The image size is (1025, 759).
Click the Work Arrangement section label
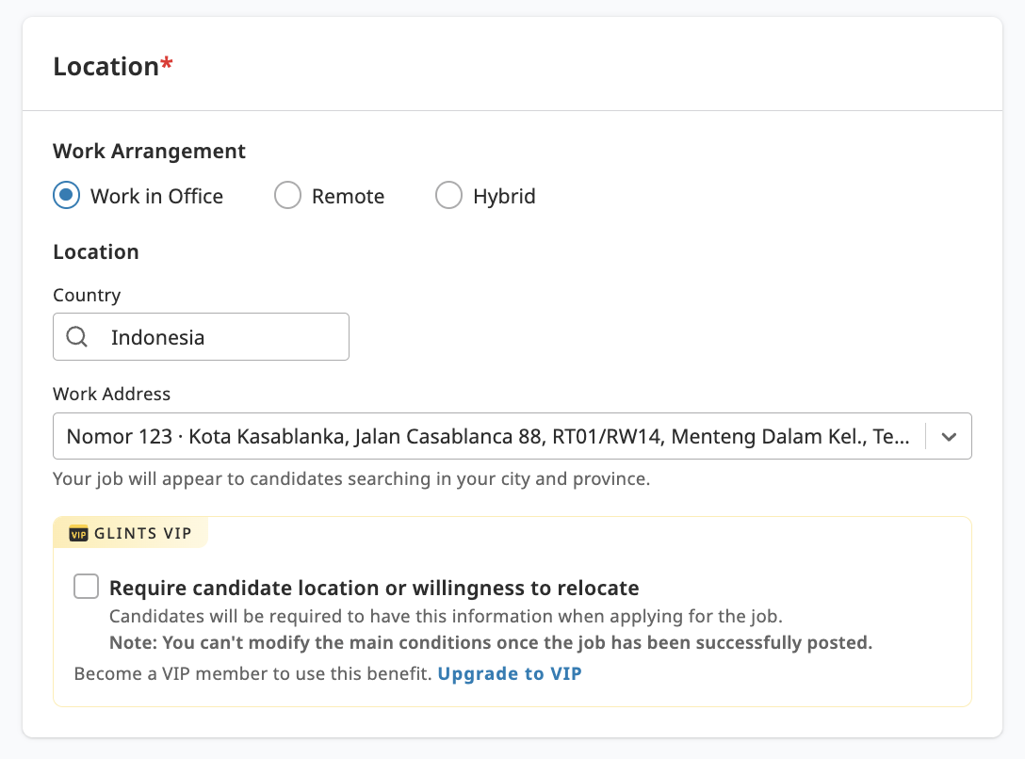149,151
